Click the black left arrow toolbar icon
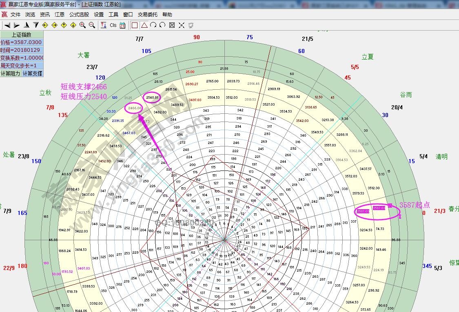The image size is (459, 312). pos(7,25)
